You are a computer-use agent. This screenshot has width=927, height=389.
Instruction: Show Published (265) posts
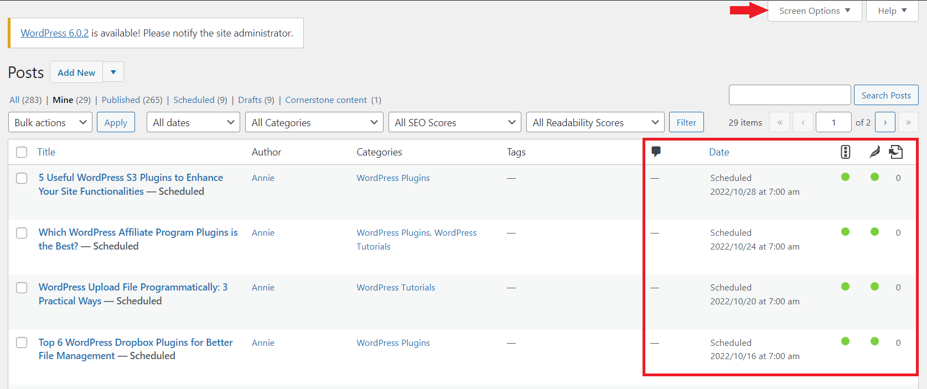132,100
